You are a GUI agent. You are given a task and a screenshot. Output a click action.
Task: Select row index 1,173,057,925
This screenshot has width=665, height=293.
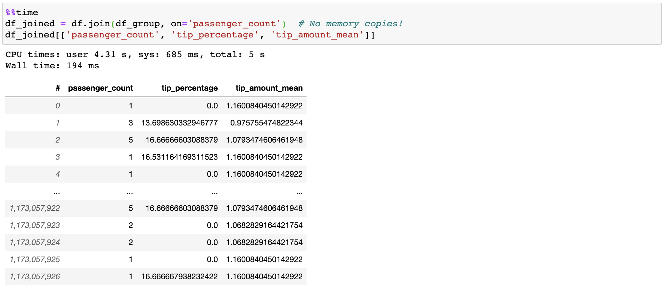tap(35, 259)
